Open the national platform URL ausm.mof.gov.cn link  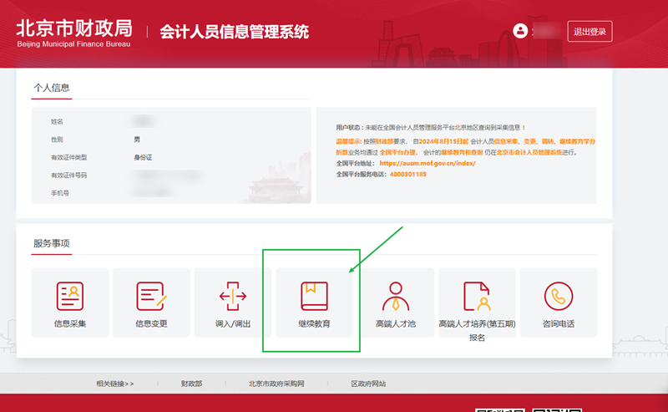[428, 163]
